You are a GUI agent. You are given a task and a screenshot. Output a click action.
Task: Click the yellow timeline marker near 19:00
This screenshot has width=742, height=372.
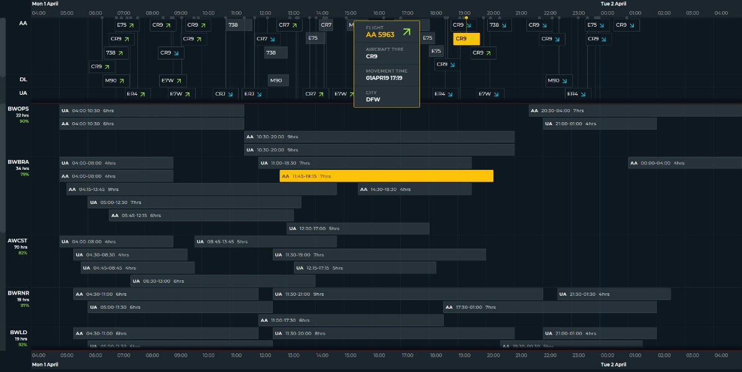click(x=466, y=17)
